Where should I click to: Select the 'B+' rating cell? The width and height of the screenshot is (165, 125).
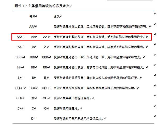click(20, 78)
